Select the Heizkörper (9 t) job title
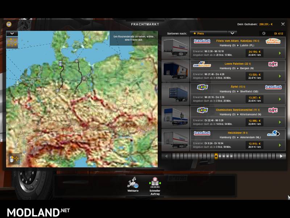 click(x=238, y=133)
